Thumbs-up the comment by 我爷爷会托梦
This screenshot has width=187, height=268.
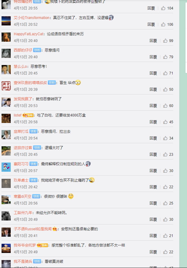pos(165,252)
